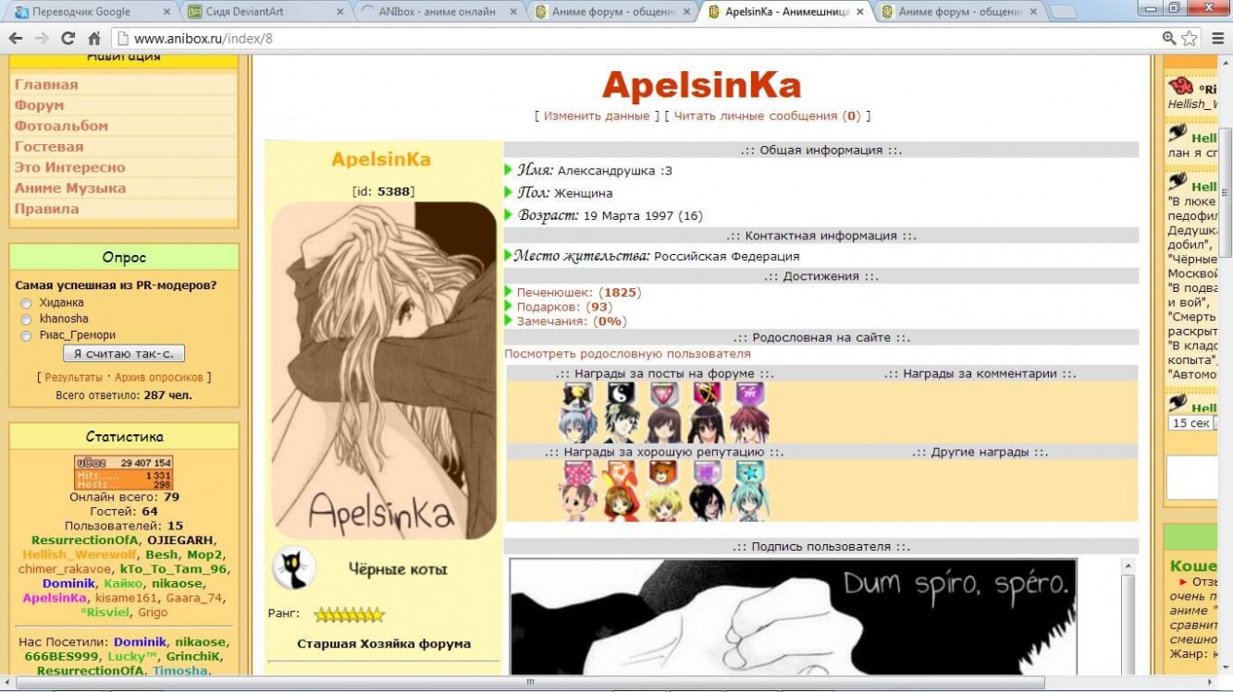Click the browser reload icon
1233x692 pixels.
coord(68,39)
